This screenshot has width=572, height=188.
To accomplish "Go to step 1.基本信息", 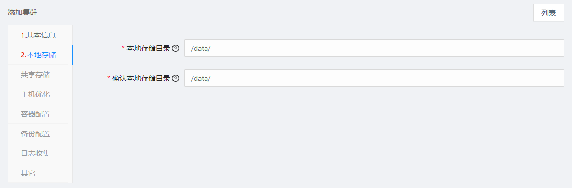I will tap(38, 35).
